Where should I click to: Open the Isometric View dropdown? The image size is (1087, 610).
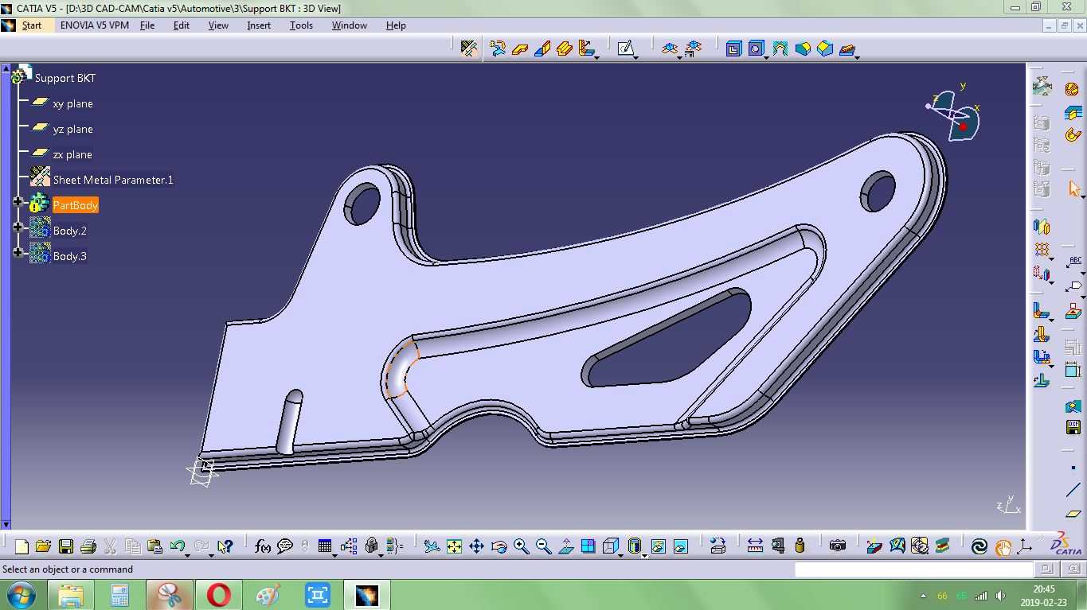pos(620,554)
